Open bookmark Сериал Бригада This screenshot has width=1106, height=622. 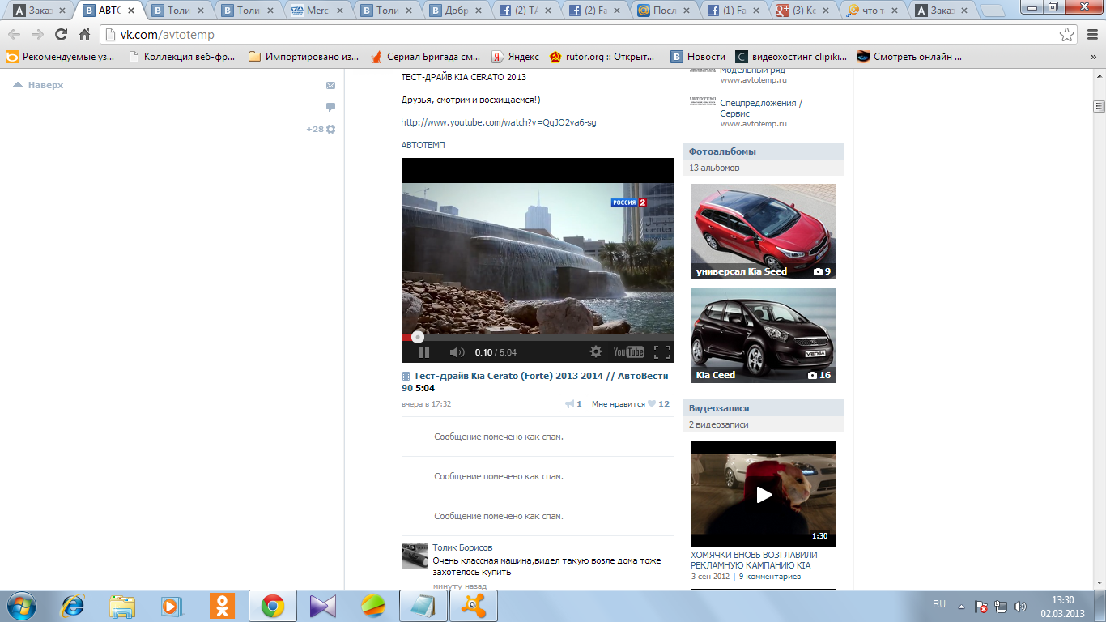pyautogui.click(x=425, y=57)
